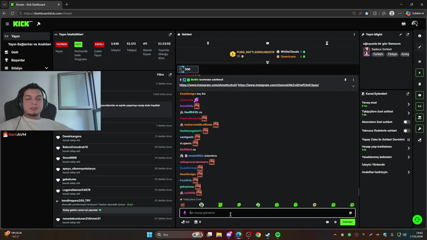Viewport: 427px width, 240px height.
Task: Expand Yavaş mod options
Action: 409,104
